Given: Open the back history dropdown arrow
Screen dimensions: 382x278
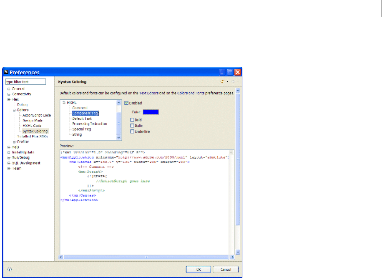Looking at the screenshot, I should (x=228, y=81).
